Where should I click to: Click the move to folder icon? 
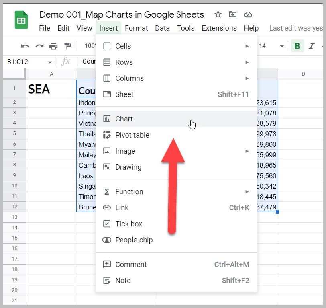coord(232,14)
